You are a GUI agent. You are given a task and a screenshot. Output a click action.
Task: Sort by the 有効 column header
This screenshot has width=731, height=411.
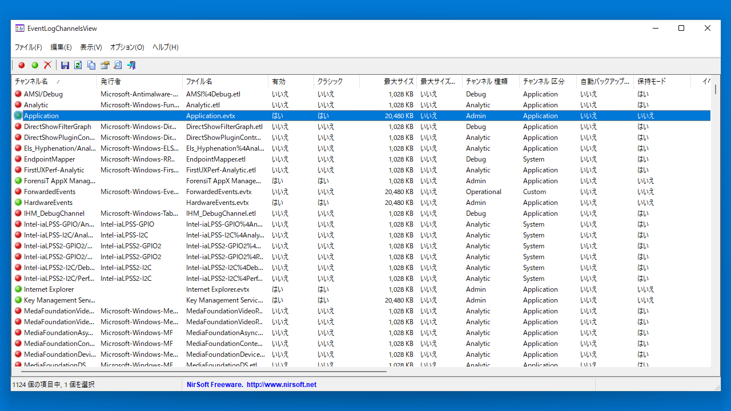(291, 82)
